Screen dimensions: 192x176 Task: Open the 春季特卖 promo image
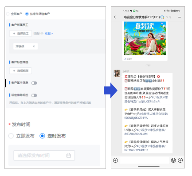coord(145,38)
